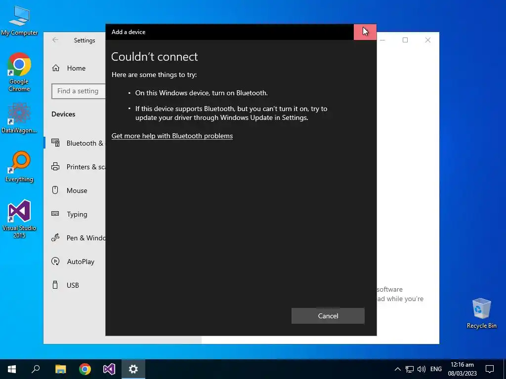
Task: Open the taskbar clock and date
Action: point(462,369)
